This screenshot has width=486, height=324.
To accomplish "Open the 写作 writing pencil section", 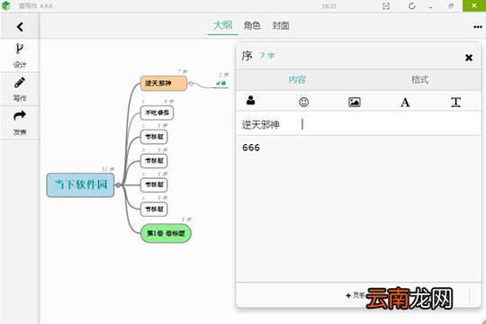I will click(20, 89).
